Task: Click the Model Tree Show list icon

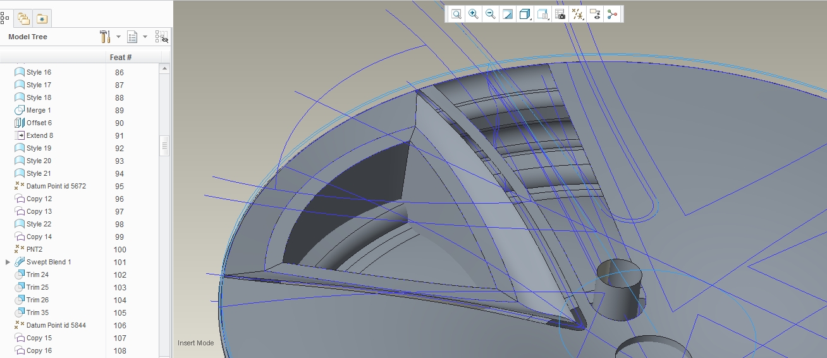Action: pos(132,37)
